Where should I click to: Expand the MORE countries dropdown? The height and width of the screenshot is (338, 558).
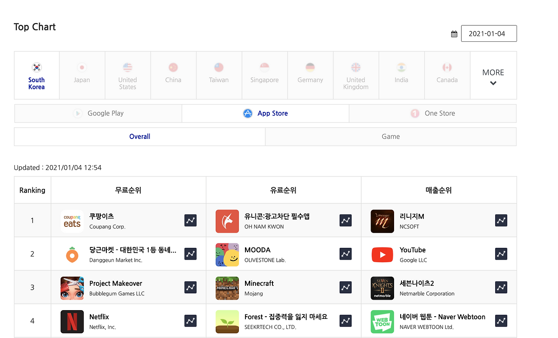point(493,75)
